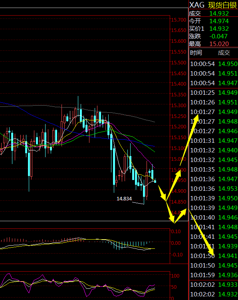Click the 涨跌 change value -0.047
The image size is (238, 300).
point(218,36)
